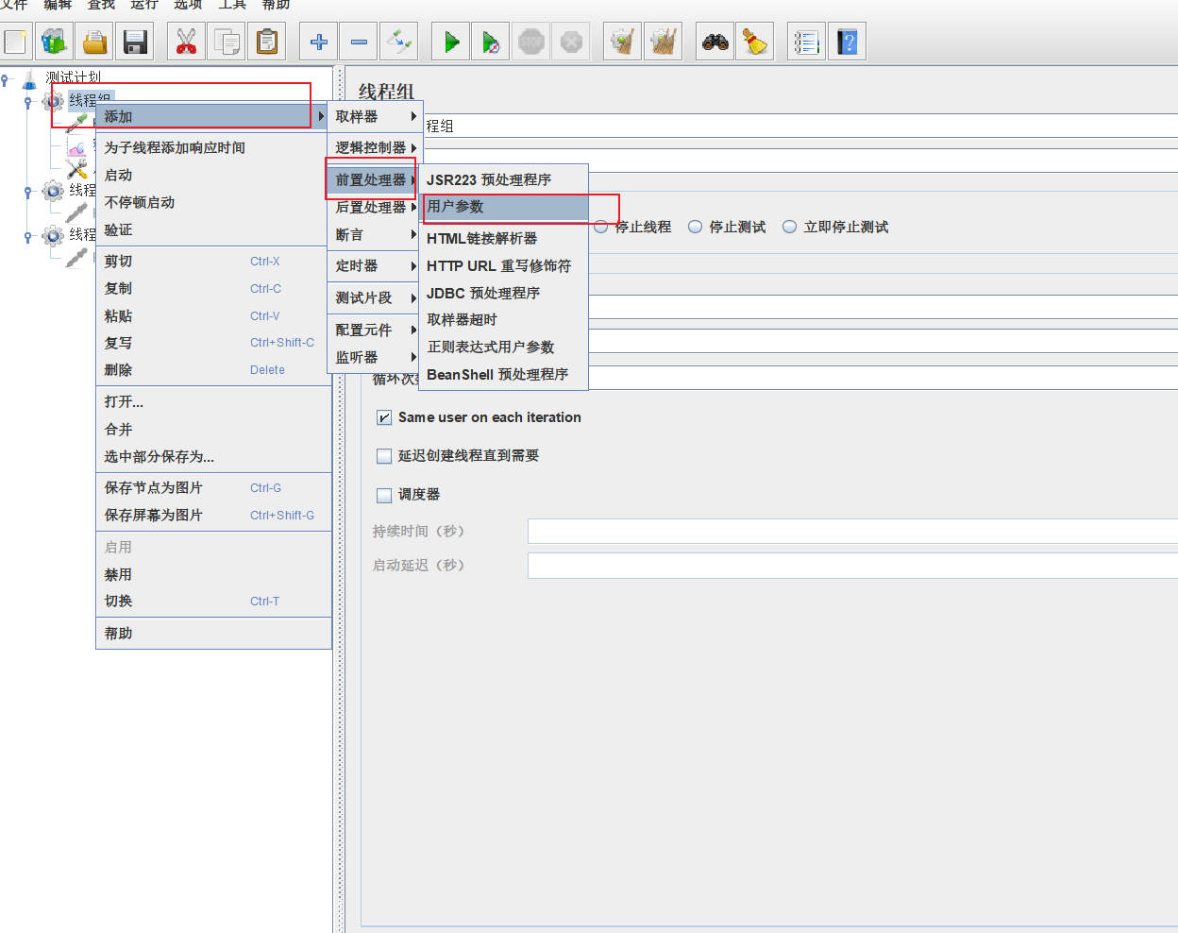This screenshot has width=1178, height=933.
Task: Click the 启动延迟（秒）input field
Action: click(x=853, y=565)
